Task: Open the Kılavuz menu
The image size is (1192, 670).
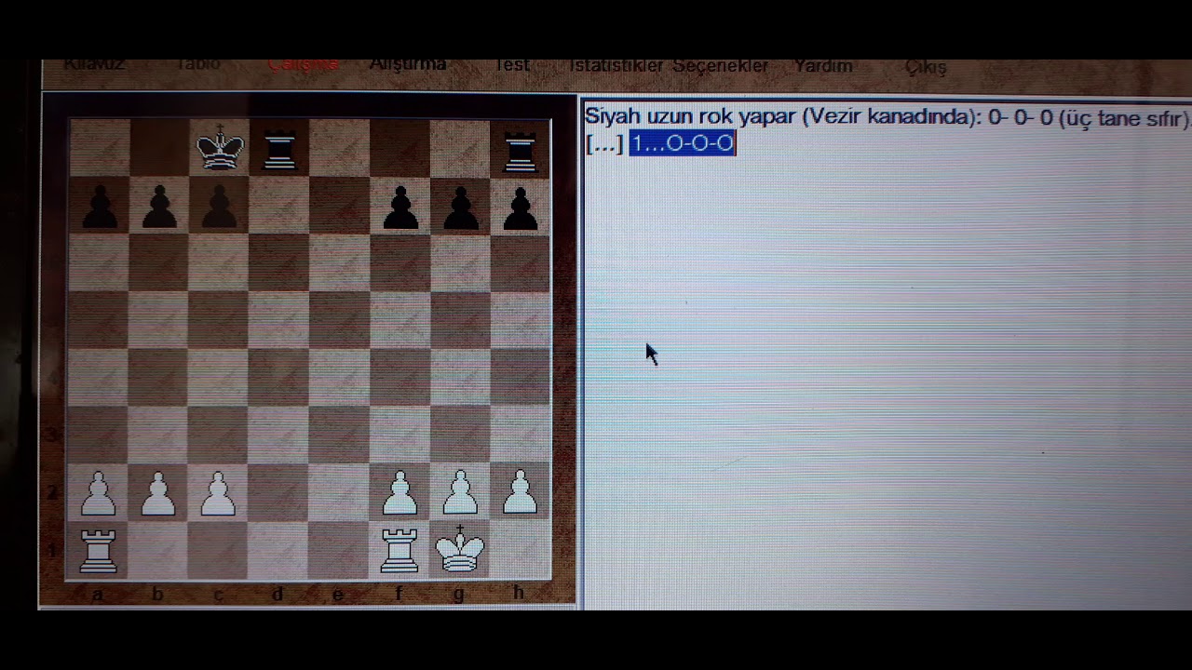Action: click(94, 65)
